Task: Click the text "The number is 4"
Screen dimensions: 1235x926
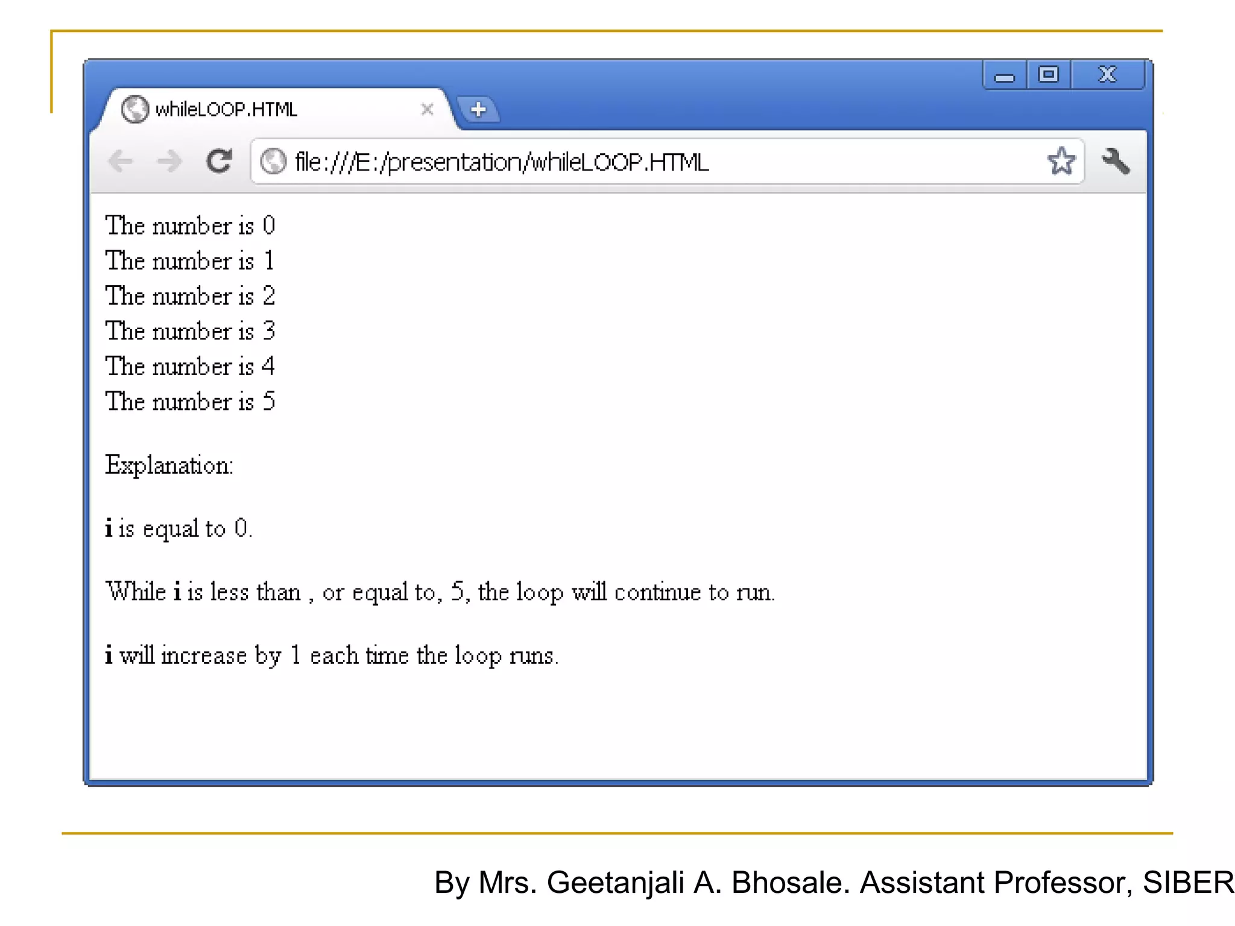Action: [191, 366]
